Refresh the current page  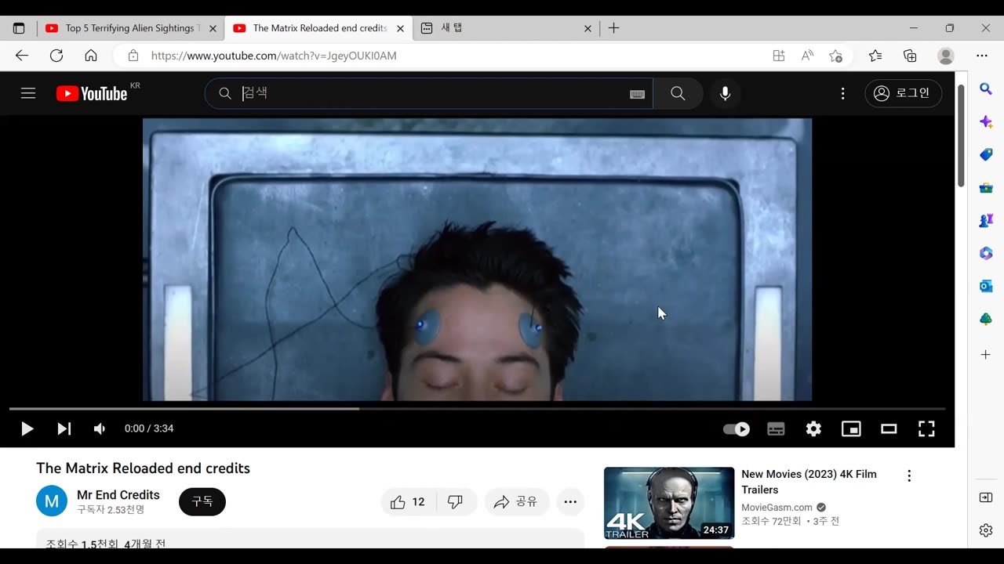coord(56,56)
